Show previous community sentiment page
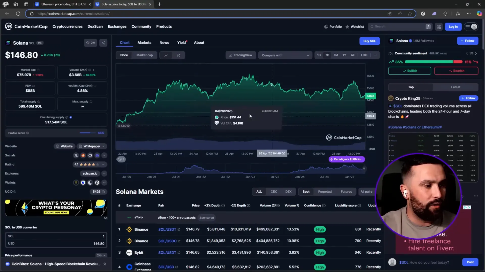Screen dimensions: 485x272 [467, 53]
